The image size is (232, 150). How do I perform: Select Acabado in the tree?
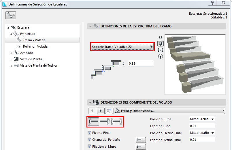point(27,53)
